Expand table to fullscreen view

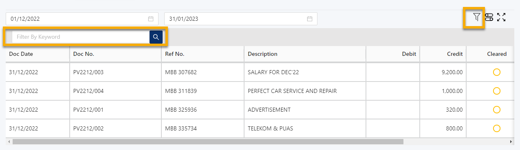[501, 17]
